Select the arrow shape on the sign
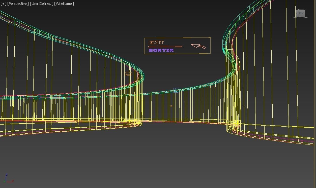 coord(199,46)
